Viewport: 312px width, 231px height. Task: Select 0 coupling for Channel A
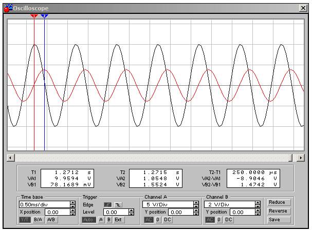click(x=158, y=220)
